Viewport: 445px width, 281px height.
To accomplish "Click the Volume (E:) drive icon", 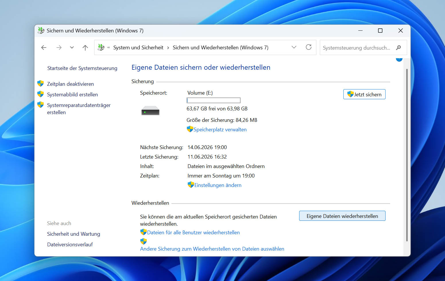I will pyautogui.click(x=150, y=111).
